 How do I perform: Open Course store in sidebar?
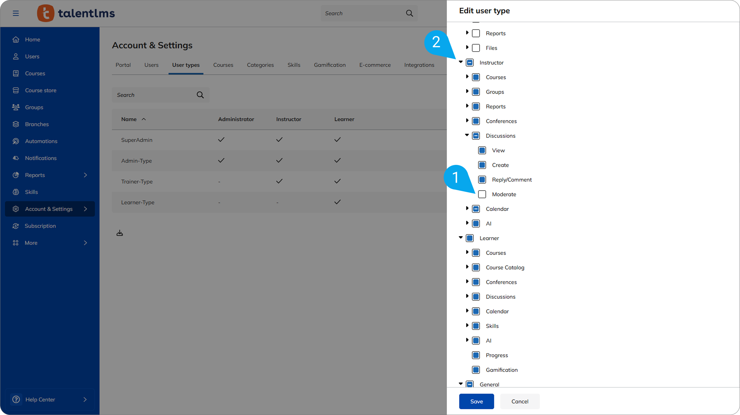(x=41, y=90)
